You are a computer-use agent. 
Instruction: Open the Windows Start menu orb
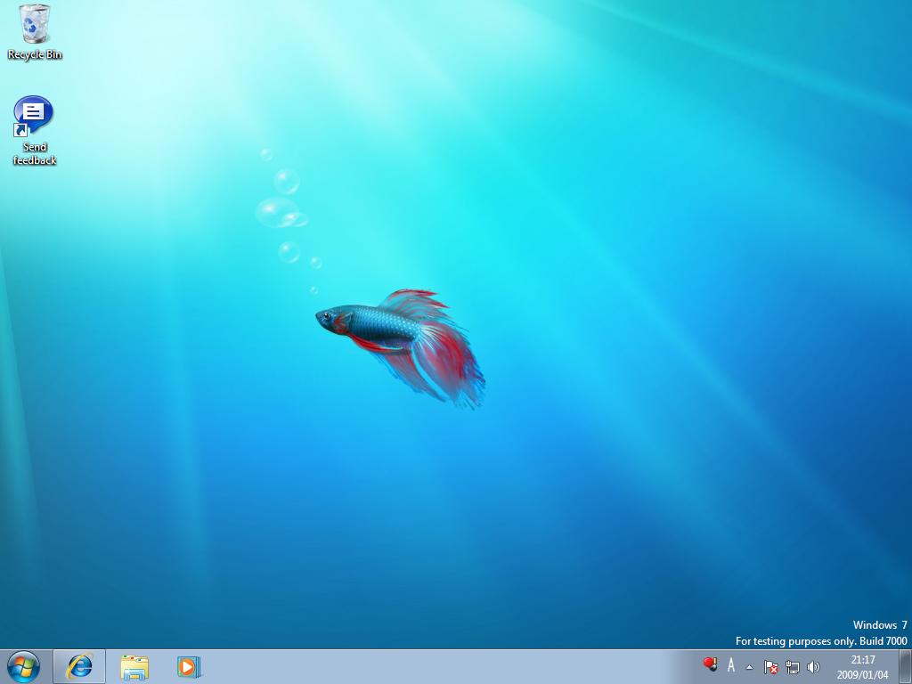pyautogui.click(x=24, y=666)
